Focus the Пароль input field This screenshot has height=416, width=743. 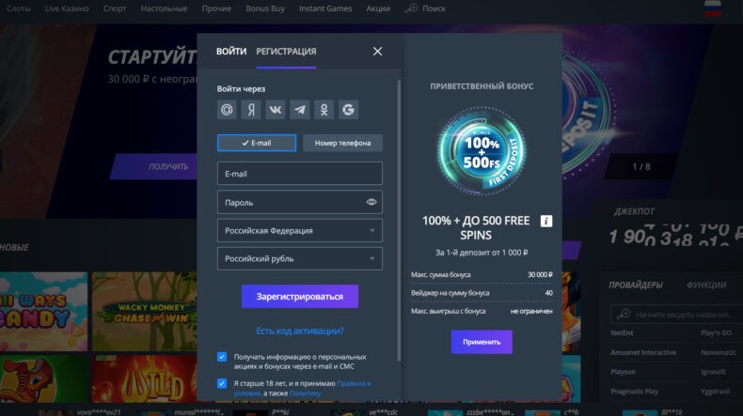299,202
